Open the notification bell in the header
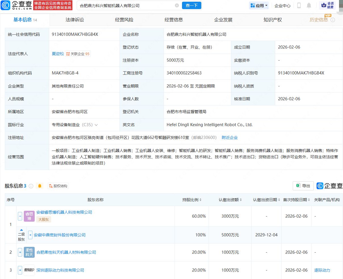The image size is (343, 279). 309,5
